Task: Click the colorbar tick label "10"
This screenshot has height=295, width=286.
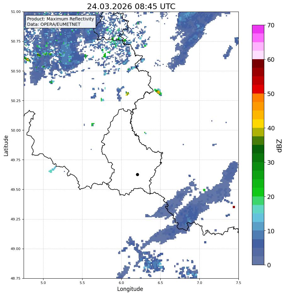Action: [x=271, y=231]
